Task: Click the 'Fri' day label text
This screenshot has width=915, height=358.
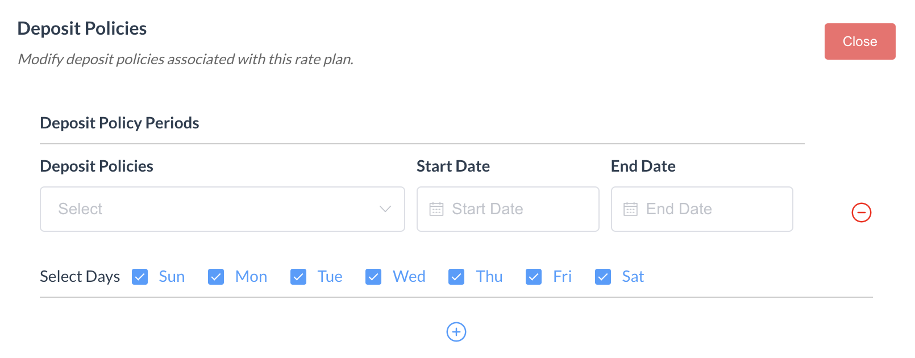Action: pos(562,277)
